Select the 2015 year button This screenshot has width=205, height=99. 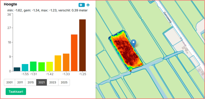pos(31,82)
